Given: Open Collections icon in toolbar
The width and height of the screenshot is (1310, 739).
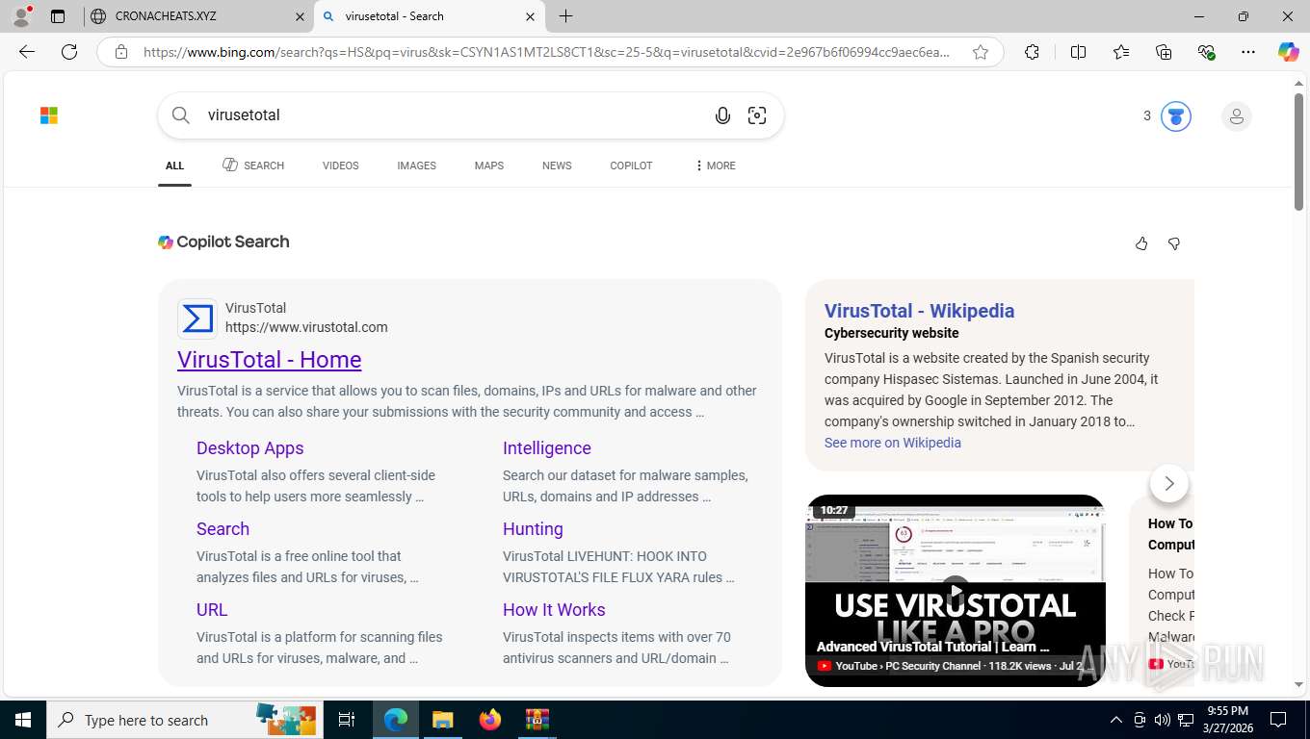Looking at the screenshot, I should 1164,52.
